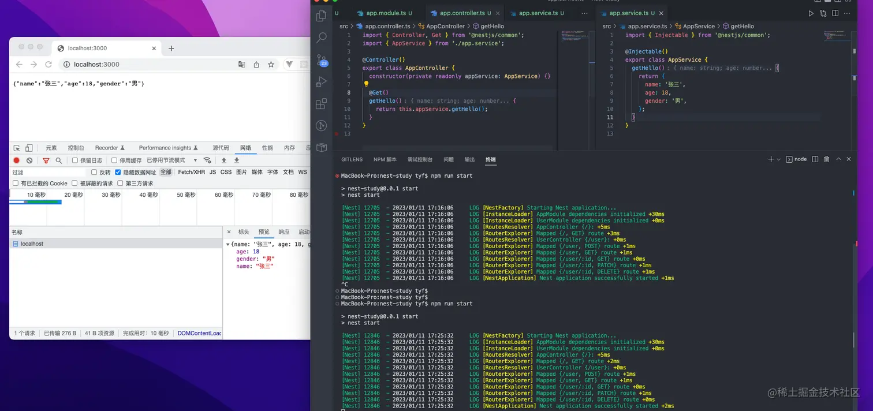Open Source Control with the 23 badge

pos(322,60)
